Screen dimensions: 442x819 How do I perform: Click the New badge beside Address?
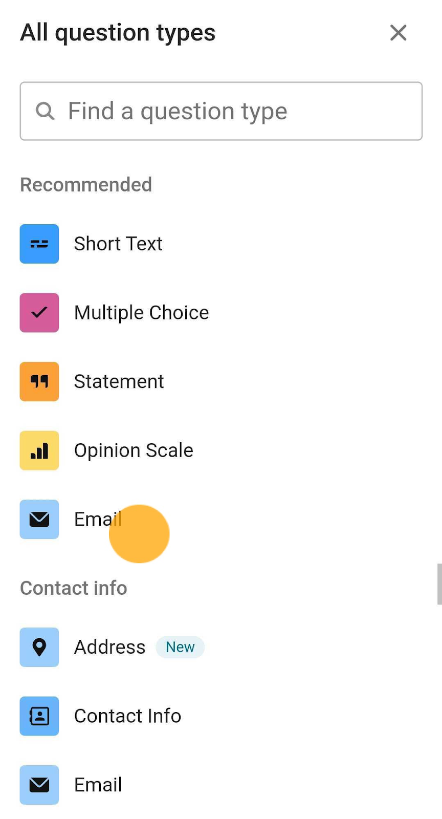coord(180,647)
